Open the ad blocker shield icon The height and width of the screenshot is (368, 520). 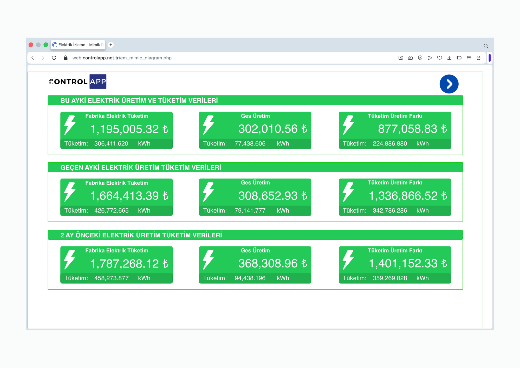coord(420,58)
